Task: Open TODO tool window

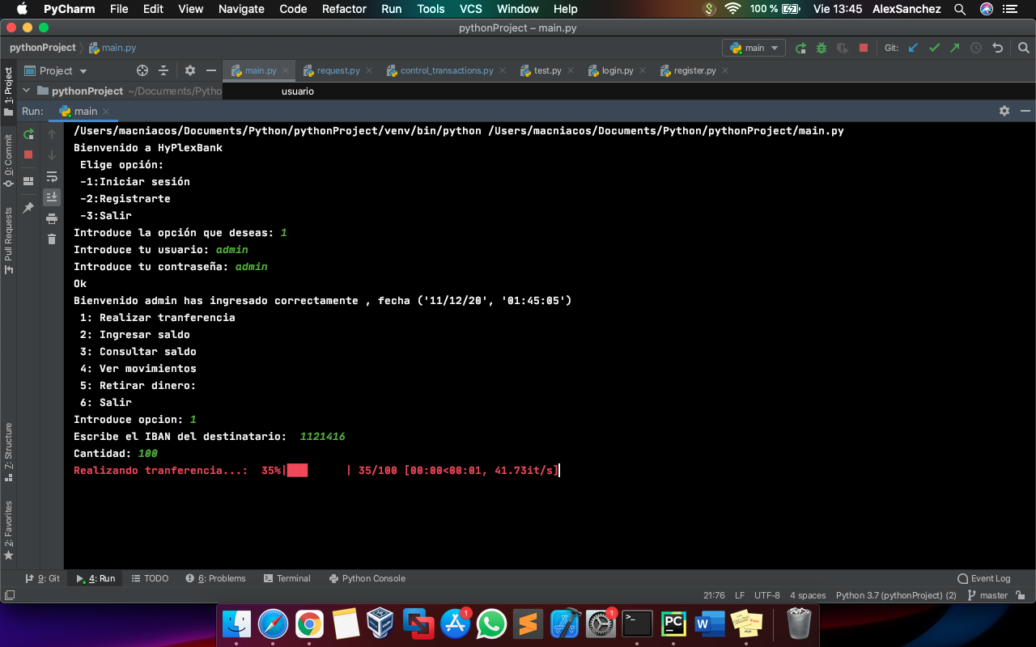Action: coord(150,578)
